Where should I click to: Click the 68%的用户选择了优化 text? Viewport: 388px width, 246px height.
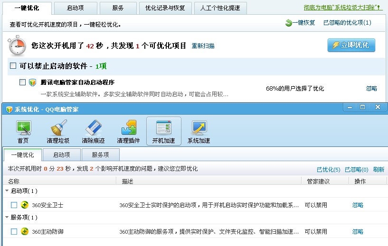tap(295, 89)
